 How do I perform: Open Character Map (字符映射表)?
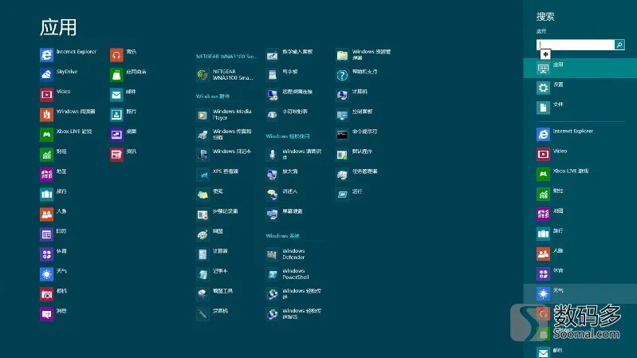coord(287,115)
